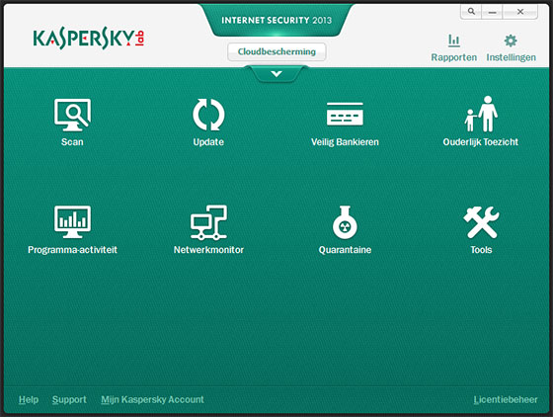
Task: Open Programma-activiteit chart monitor icon
Action: pyautogui.click(x=72, y=222)
